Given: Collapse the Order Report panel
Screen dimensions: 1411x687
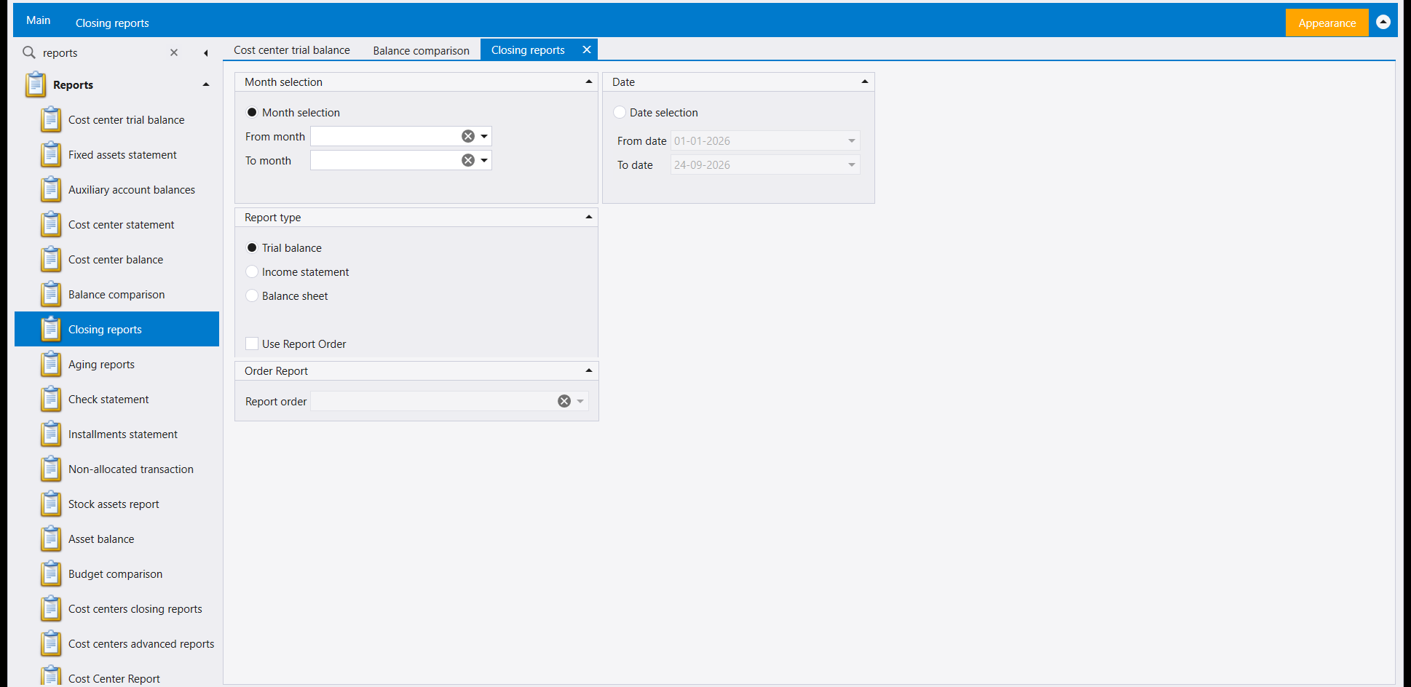Looking at the screenshot, I should coord(589,370).
